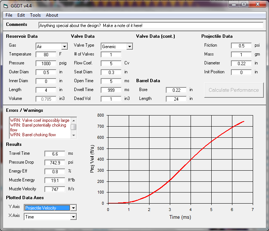Click the reservoir Pressure input field

point(46,63)
